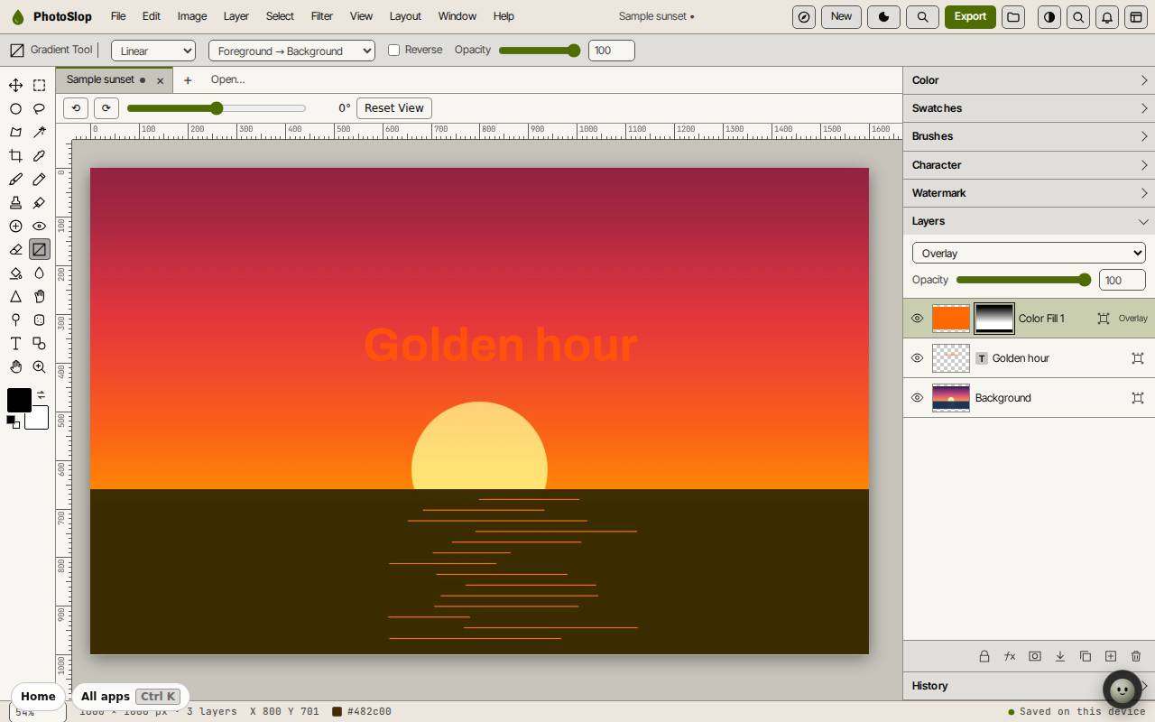Select the Paint Bucket tool
The height and width of the screenshot is (722, 1155).
pos(15,273)
